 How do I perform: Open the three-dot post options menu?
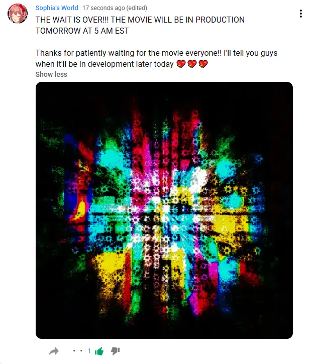click(301, 14)
